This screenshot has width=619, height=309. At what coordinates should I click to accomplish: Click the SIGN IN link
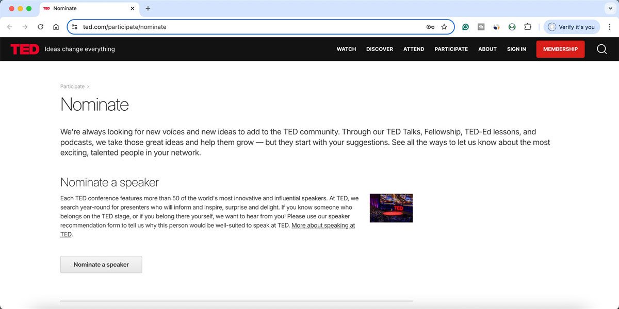pyautogui.click(x=516, y=49)
